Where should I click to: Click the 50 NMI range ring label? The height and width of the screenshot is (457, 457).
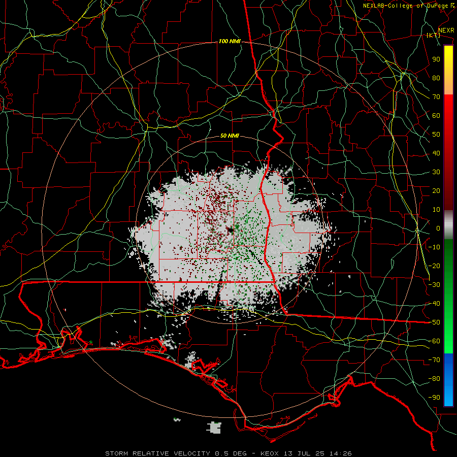click(x=230, y=136)
